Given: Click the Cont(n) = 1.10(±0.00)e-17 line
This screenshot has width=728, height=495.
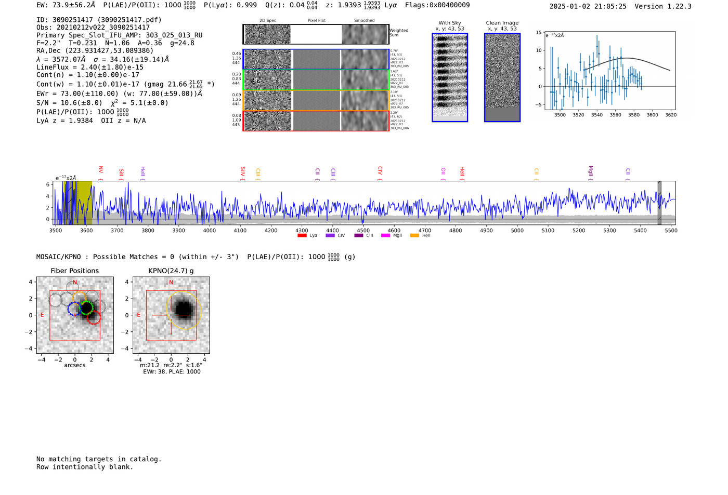Looking at the screenshot, I should tap(88, 75).
